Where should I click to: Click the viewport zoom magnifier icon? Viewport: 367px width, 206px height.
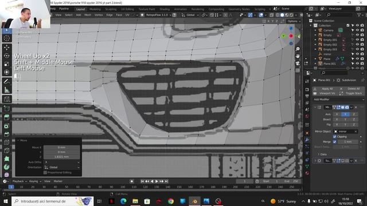tap(298, 49)
